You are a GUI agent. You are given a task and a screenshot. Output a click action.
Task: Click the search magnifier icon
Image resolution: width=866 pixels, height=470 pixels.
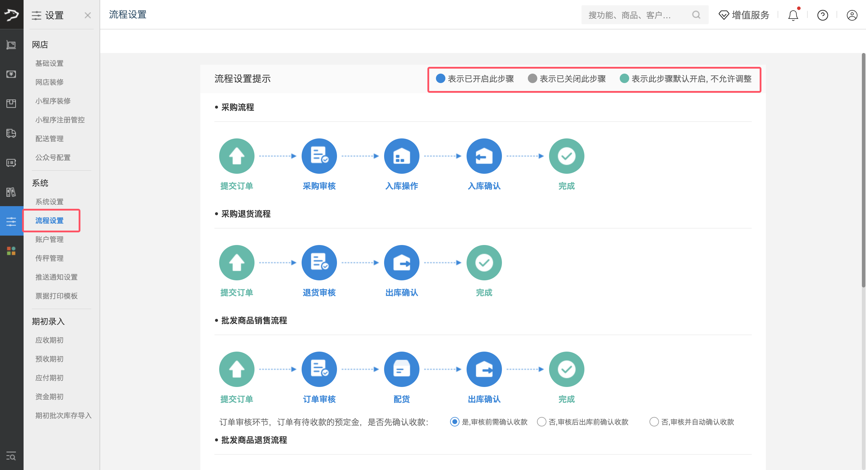point(696,15)
